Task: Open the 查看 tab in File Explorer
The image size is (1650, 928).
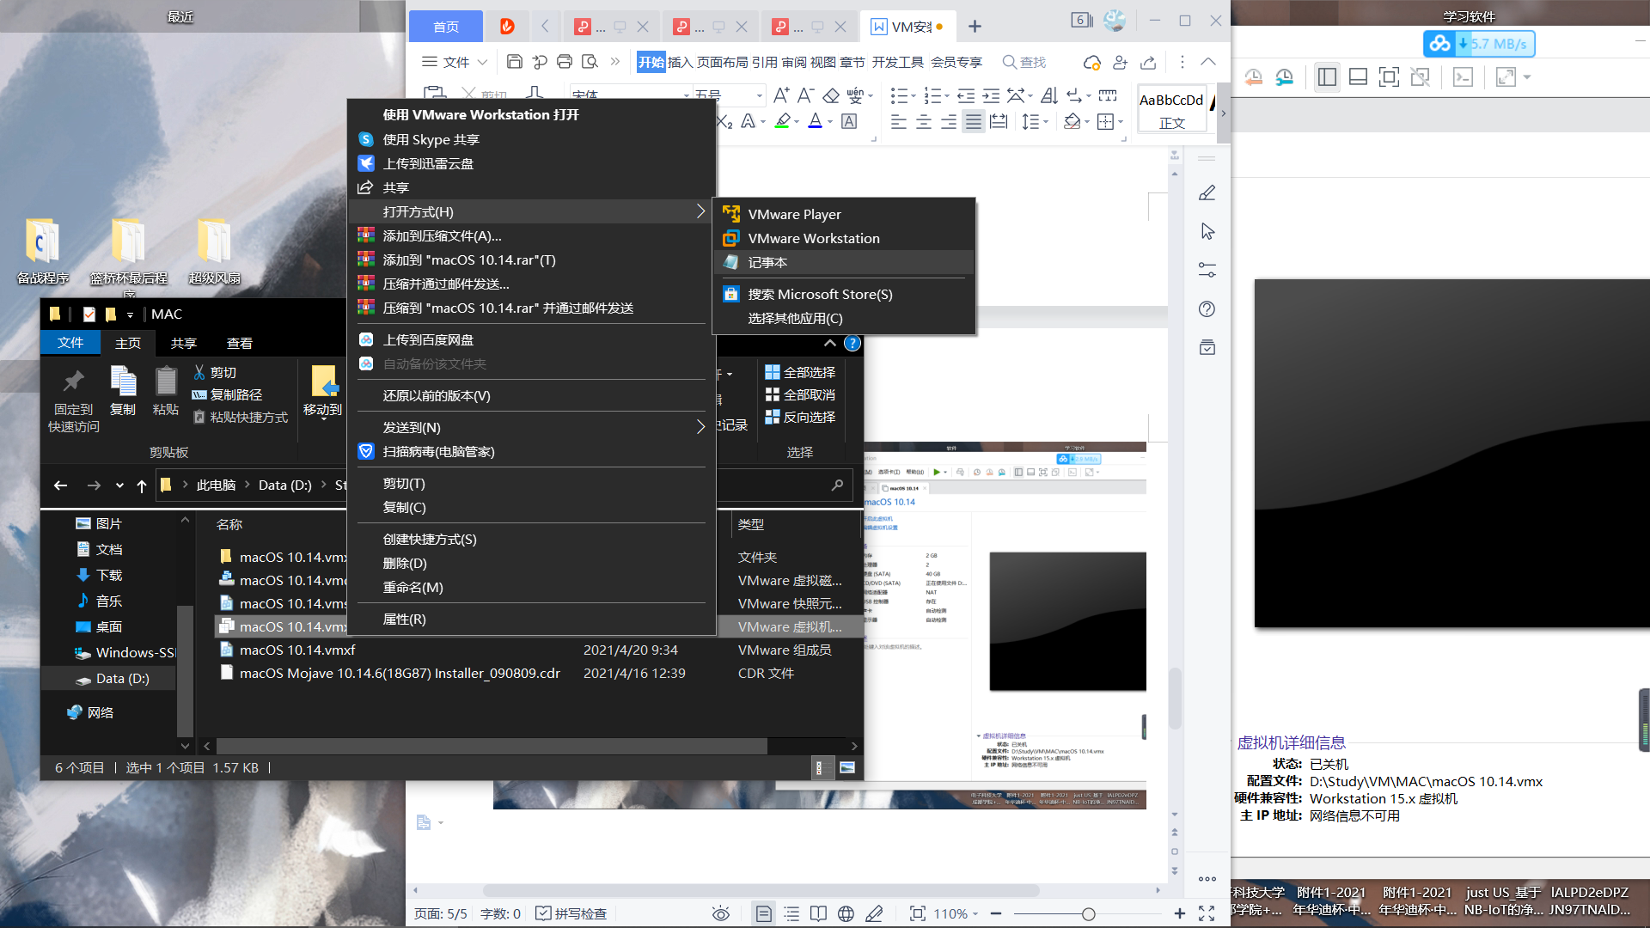Action: coord(239,343)
